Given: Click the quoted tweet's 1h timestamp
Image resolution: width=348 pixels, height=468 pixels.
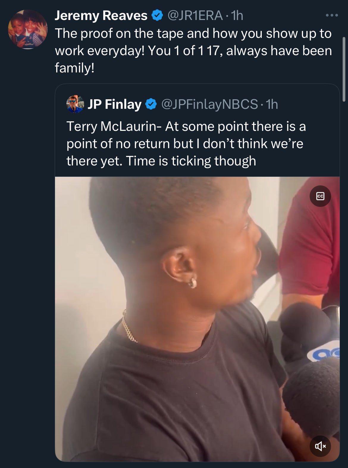Looking at the screenshot, I should coord(272,104).
